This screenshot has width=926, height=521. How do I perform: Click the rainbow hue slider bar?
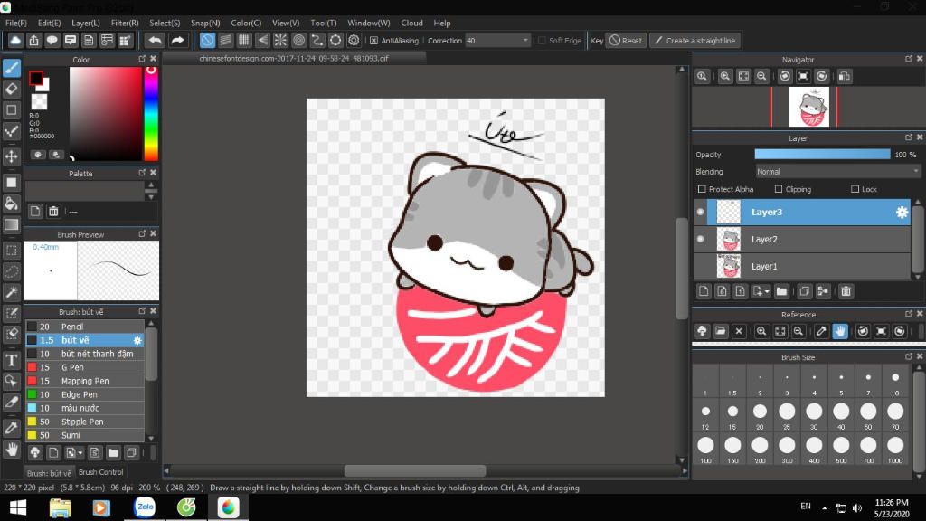click(151, 113)
